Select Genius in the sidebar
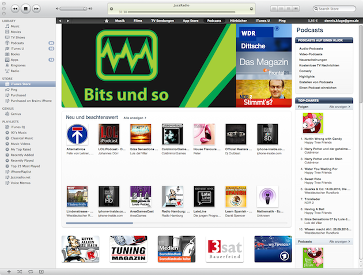363x275 pixels. pyautogui.click(x=16, y=114)
